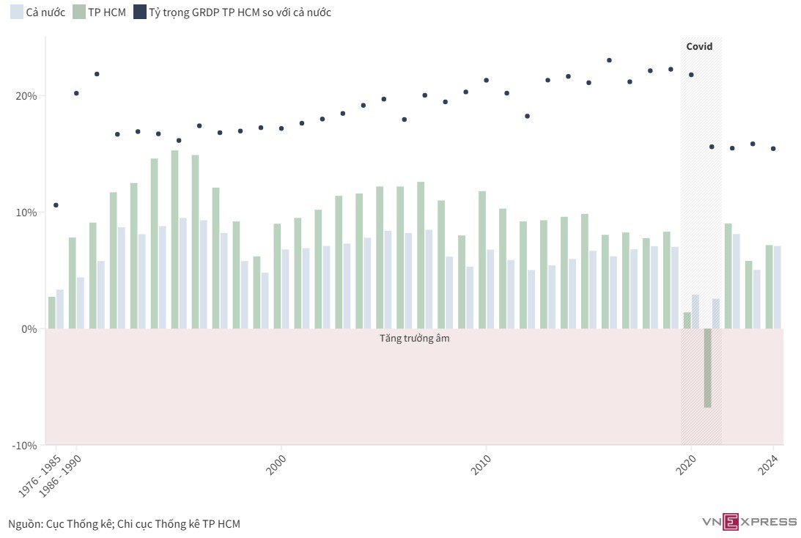Toggle the TP HCM legend label
This screenshot has height=538, width=801.
106,12
